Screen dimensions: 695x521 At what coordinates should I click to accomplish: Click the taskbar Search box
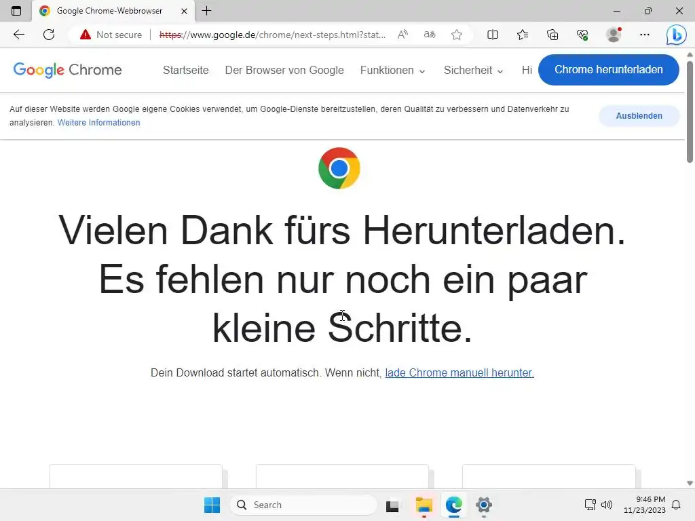(303, 505)
